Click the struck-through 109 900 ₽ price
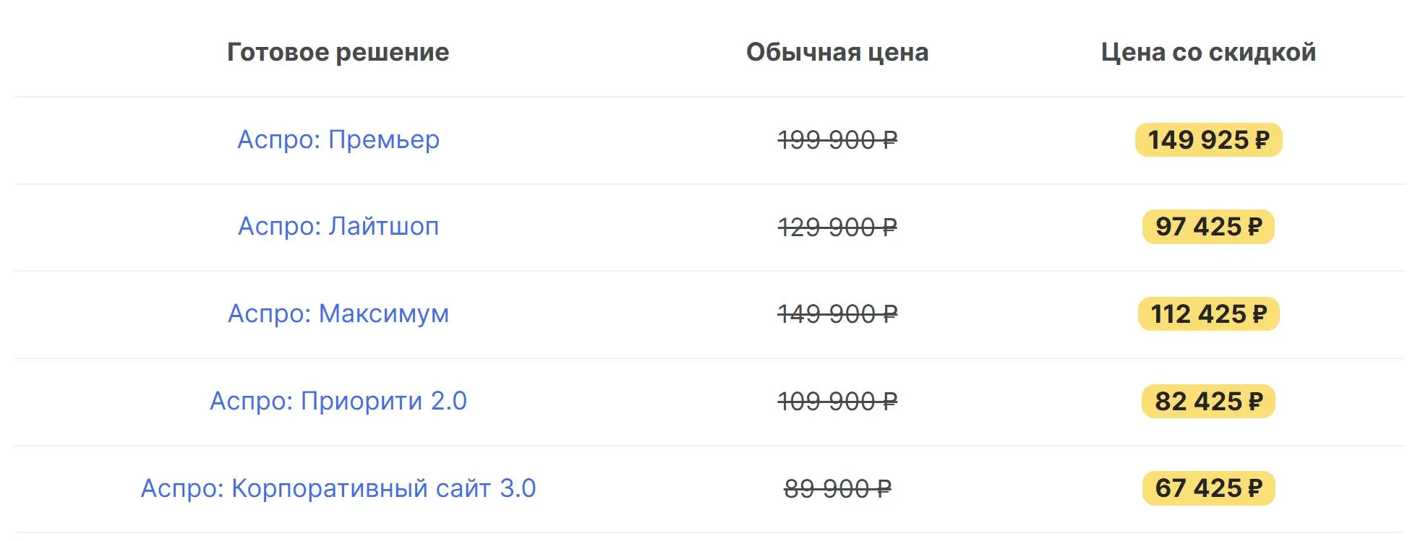The height and width of the screenshot is (541, 1415). [x=837, y=402]
